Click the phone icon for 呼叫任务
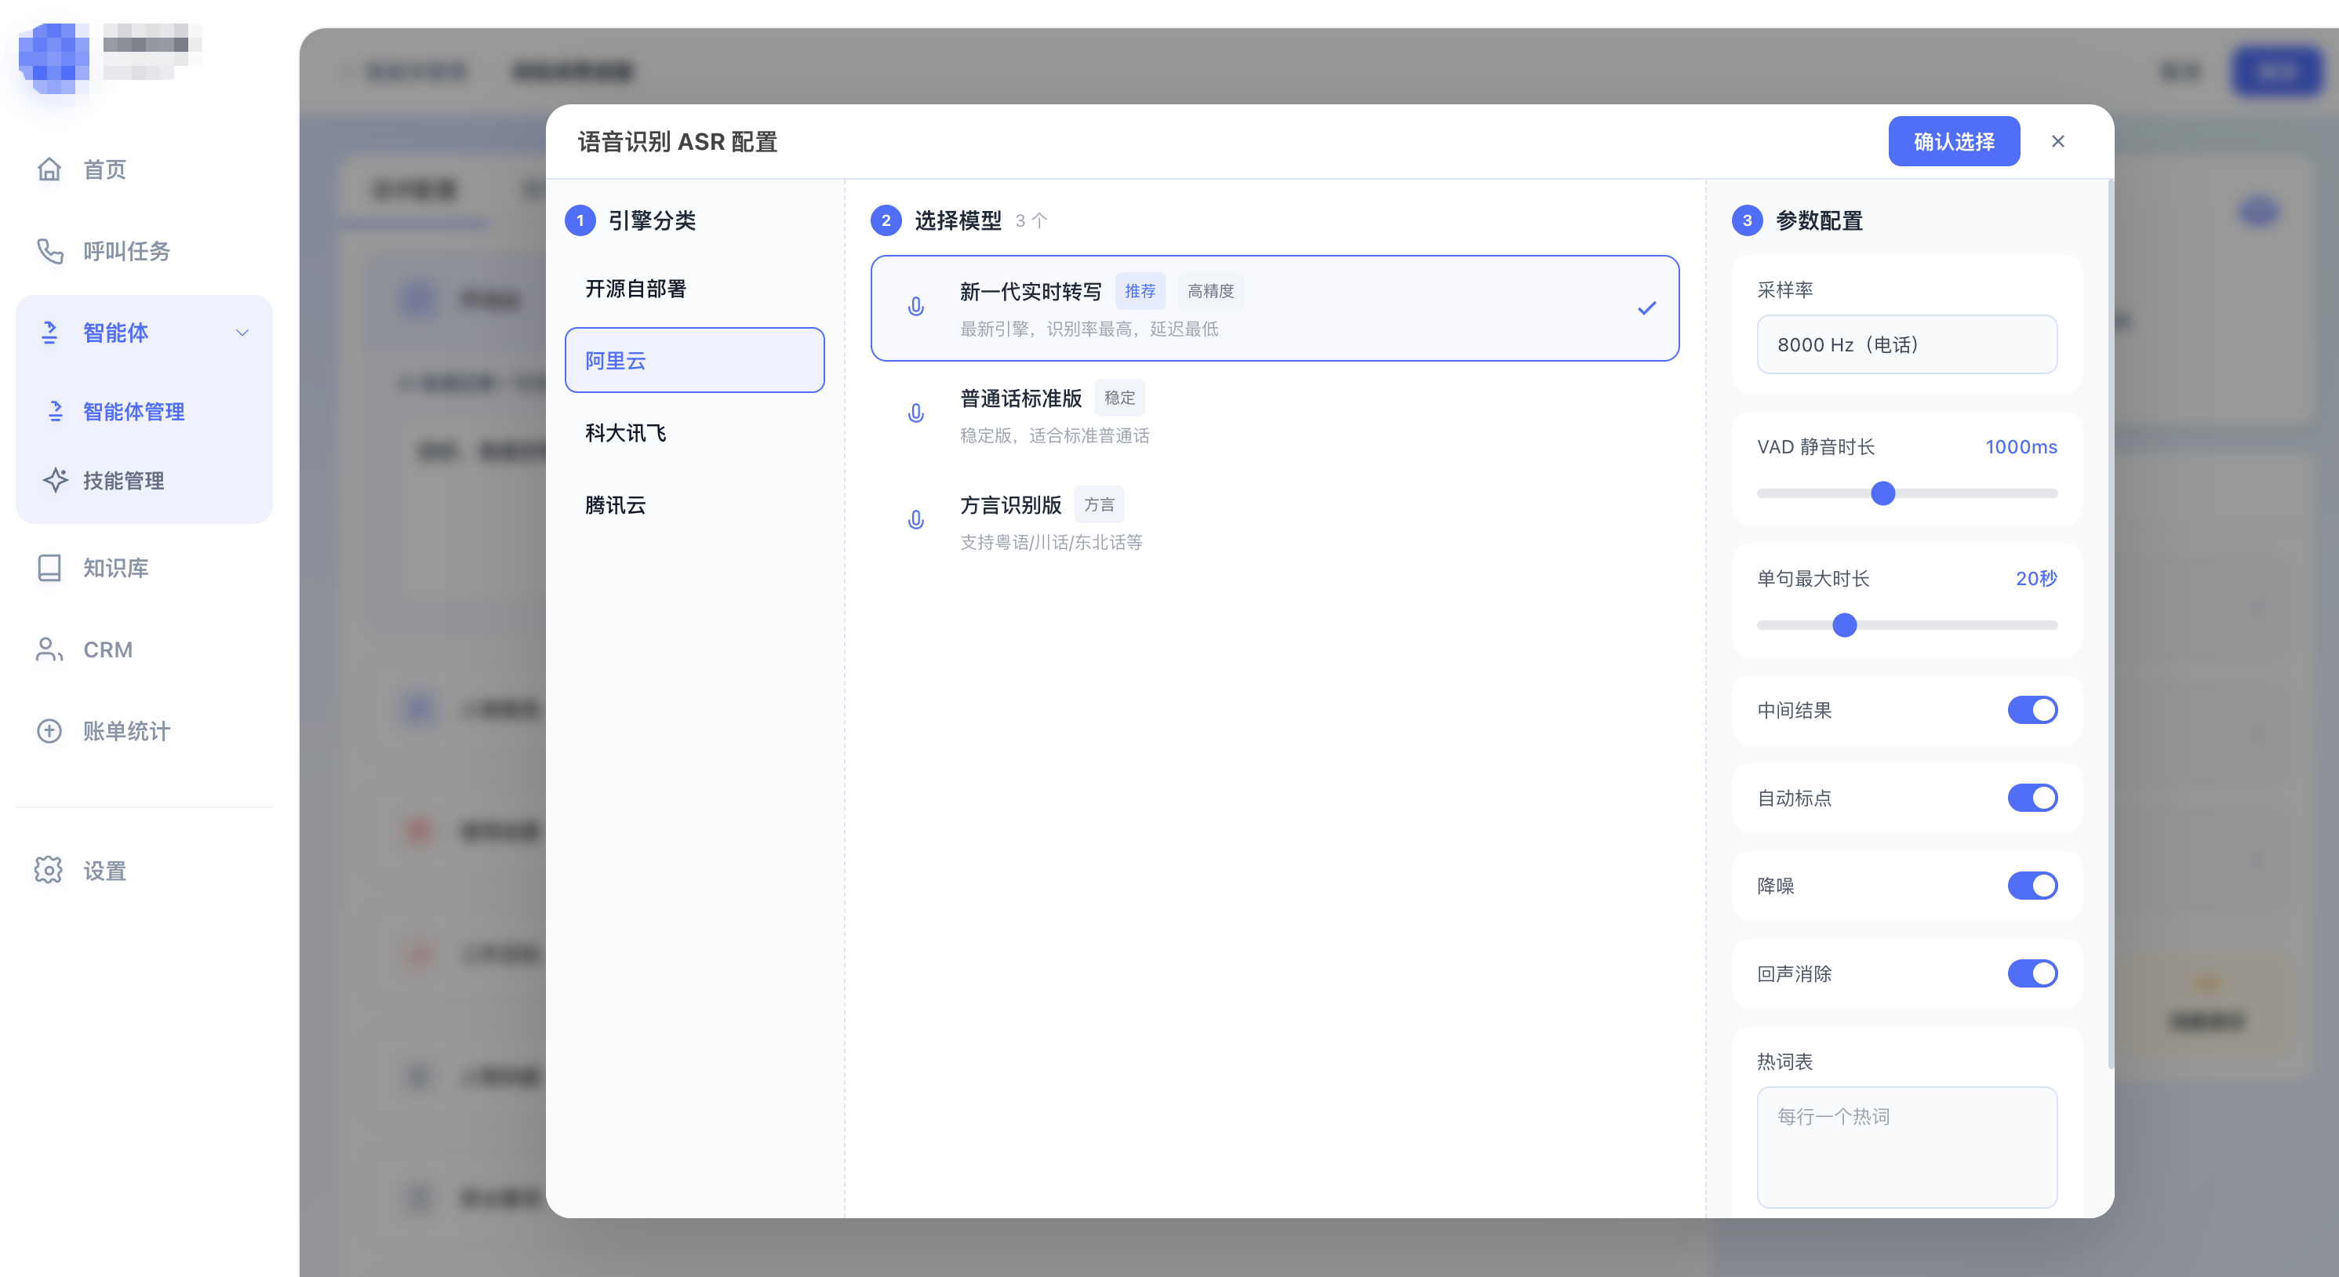This screenshot has width=2339, height=1277. pos(49,251)
